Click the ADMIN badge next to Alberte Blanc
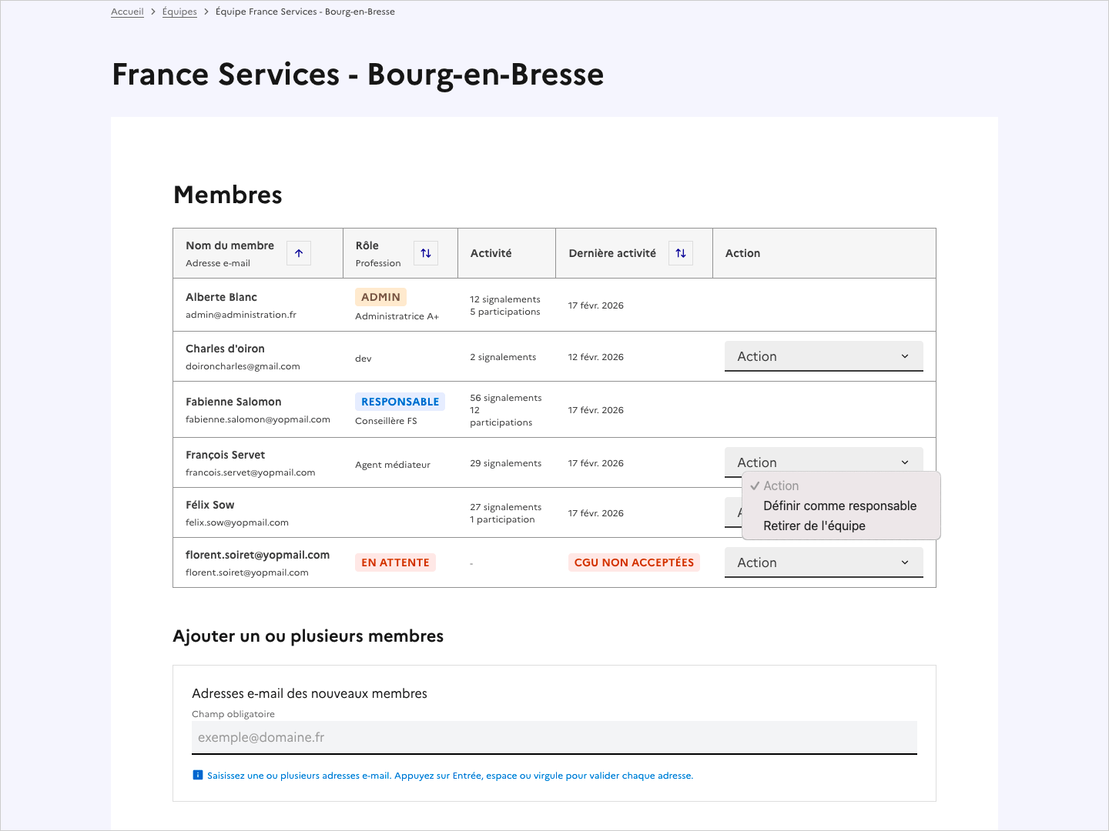The image size is (1109, 831). coord(380,296)
